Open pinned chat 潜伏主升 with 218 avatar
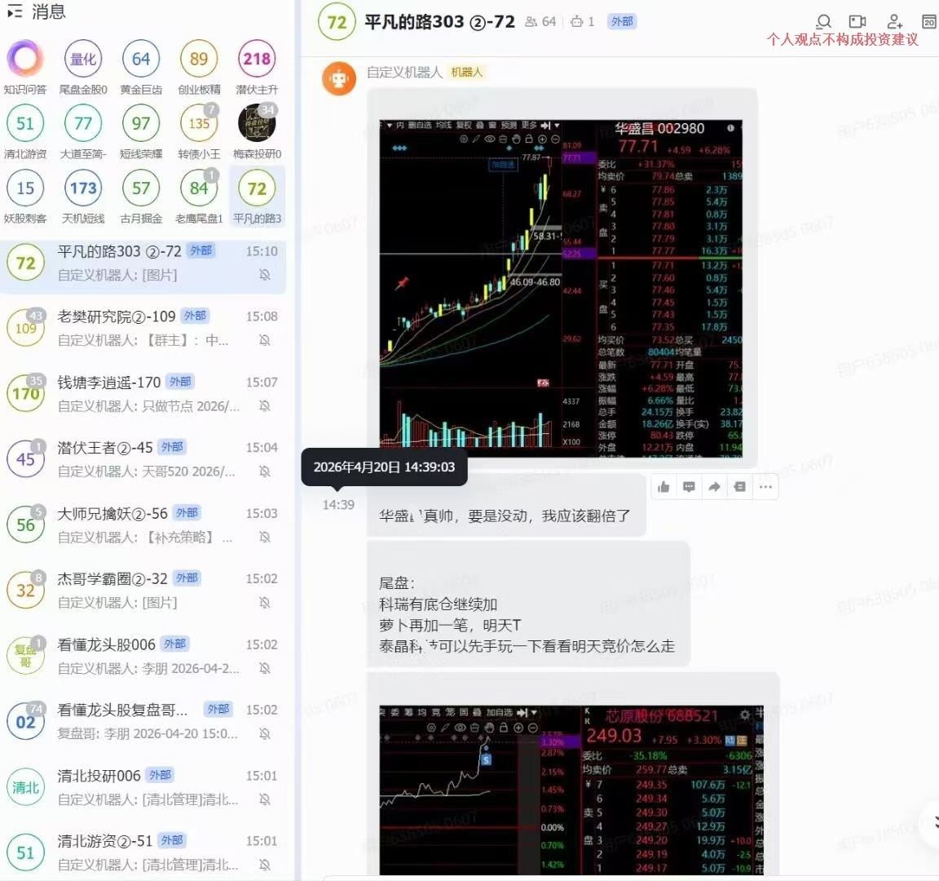Viewport: 939px width, 881px height. point(257,59)
